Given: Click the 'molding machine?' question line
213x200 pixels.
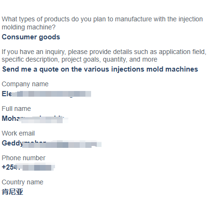Looking at the screenshot, I should 28,27.
